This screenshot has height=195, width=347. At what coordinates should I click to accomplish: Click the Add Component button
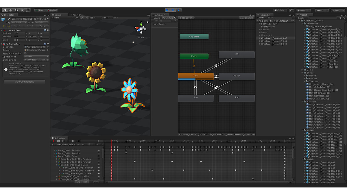coord(24,81)
